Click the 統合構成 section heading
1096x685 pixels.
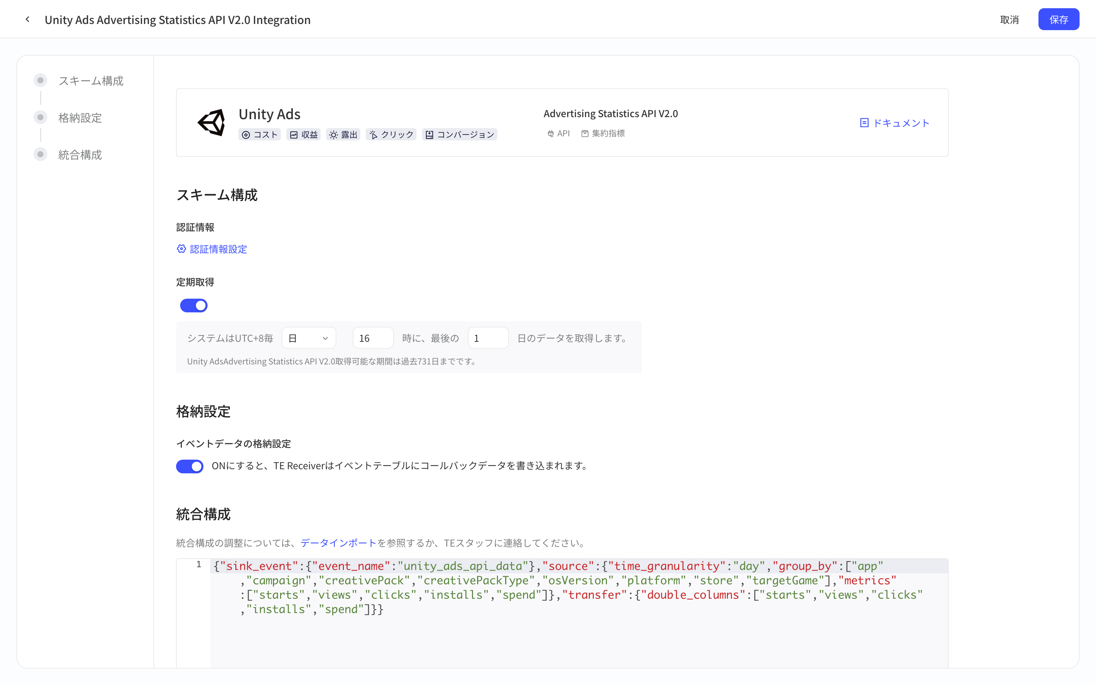pyautogui.click(x=203, y=514)
